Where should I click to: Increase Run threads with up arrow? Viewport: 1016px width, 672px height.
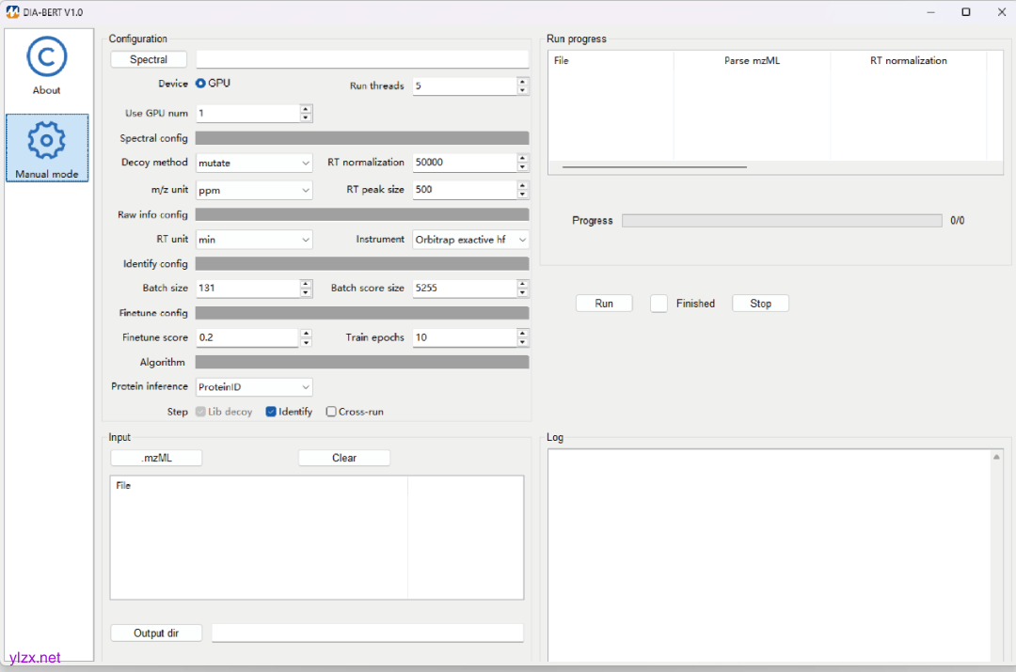(522, 81)
